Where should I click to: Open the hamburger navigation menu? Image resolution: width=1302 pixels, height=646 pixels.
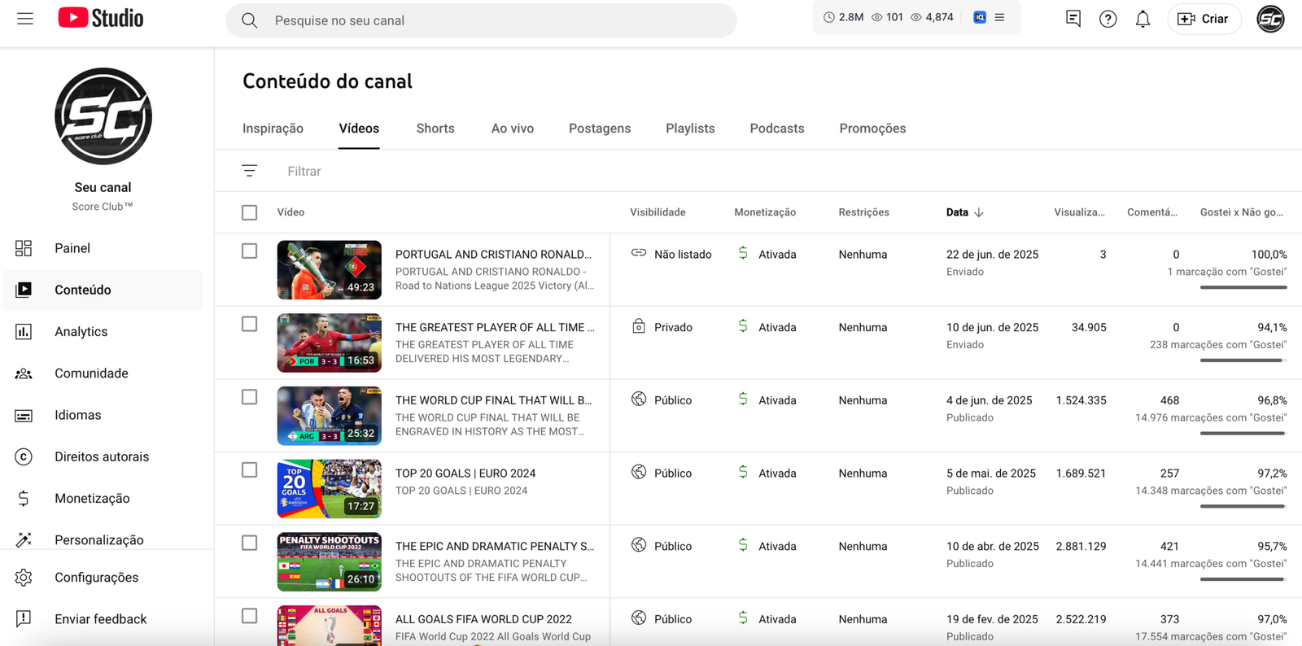(x=25, y=19)
